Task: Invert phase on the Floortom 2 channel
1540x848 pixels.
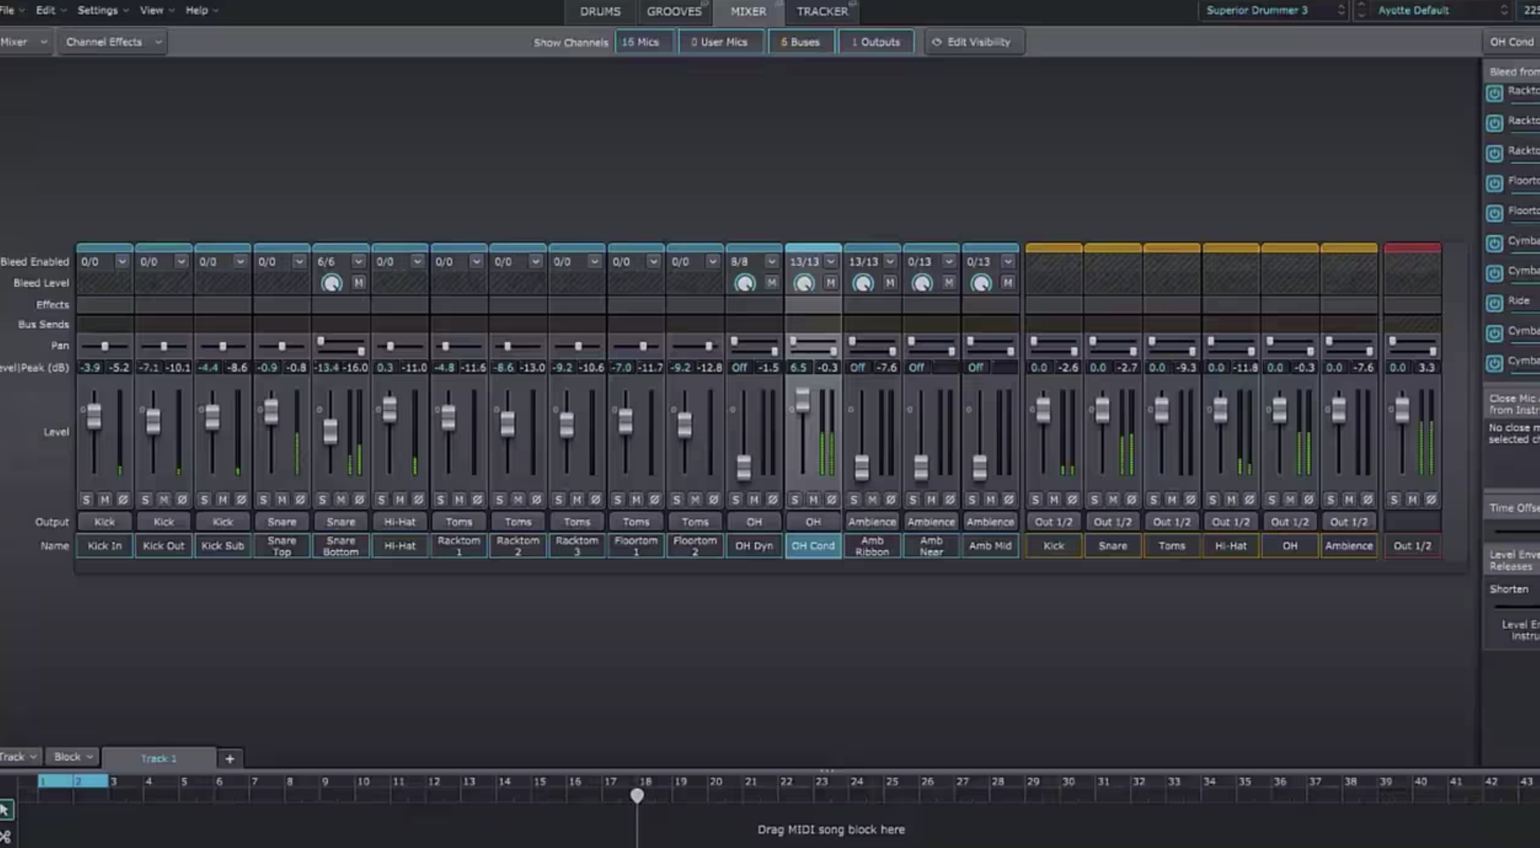Action: [714, 499]
